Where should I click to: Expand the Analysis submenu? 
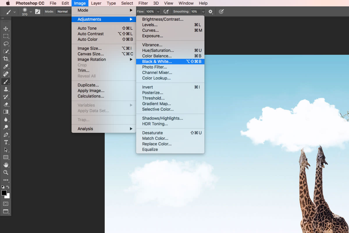pyautogui.click(x=104, y=129)
